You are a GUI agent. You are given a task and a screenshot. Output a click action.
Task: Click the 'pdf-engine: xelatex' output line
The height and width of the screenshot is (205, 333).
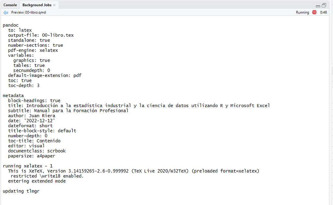[33, 50]
